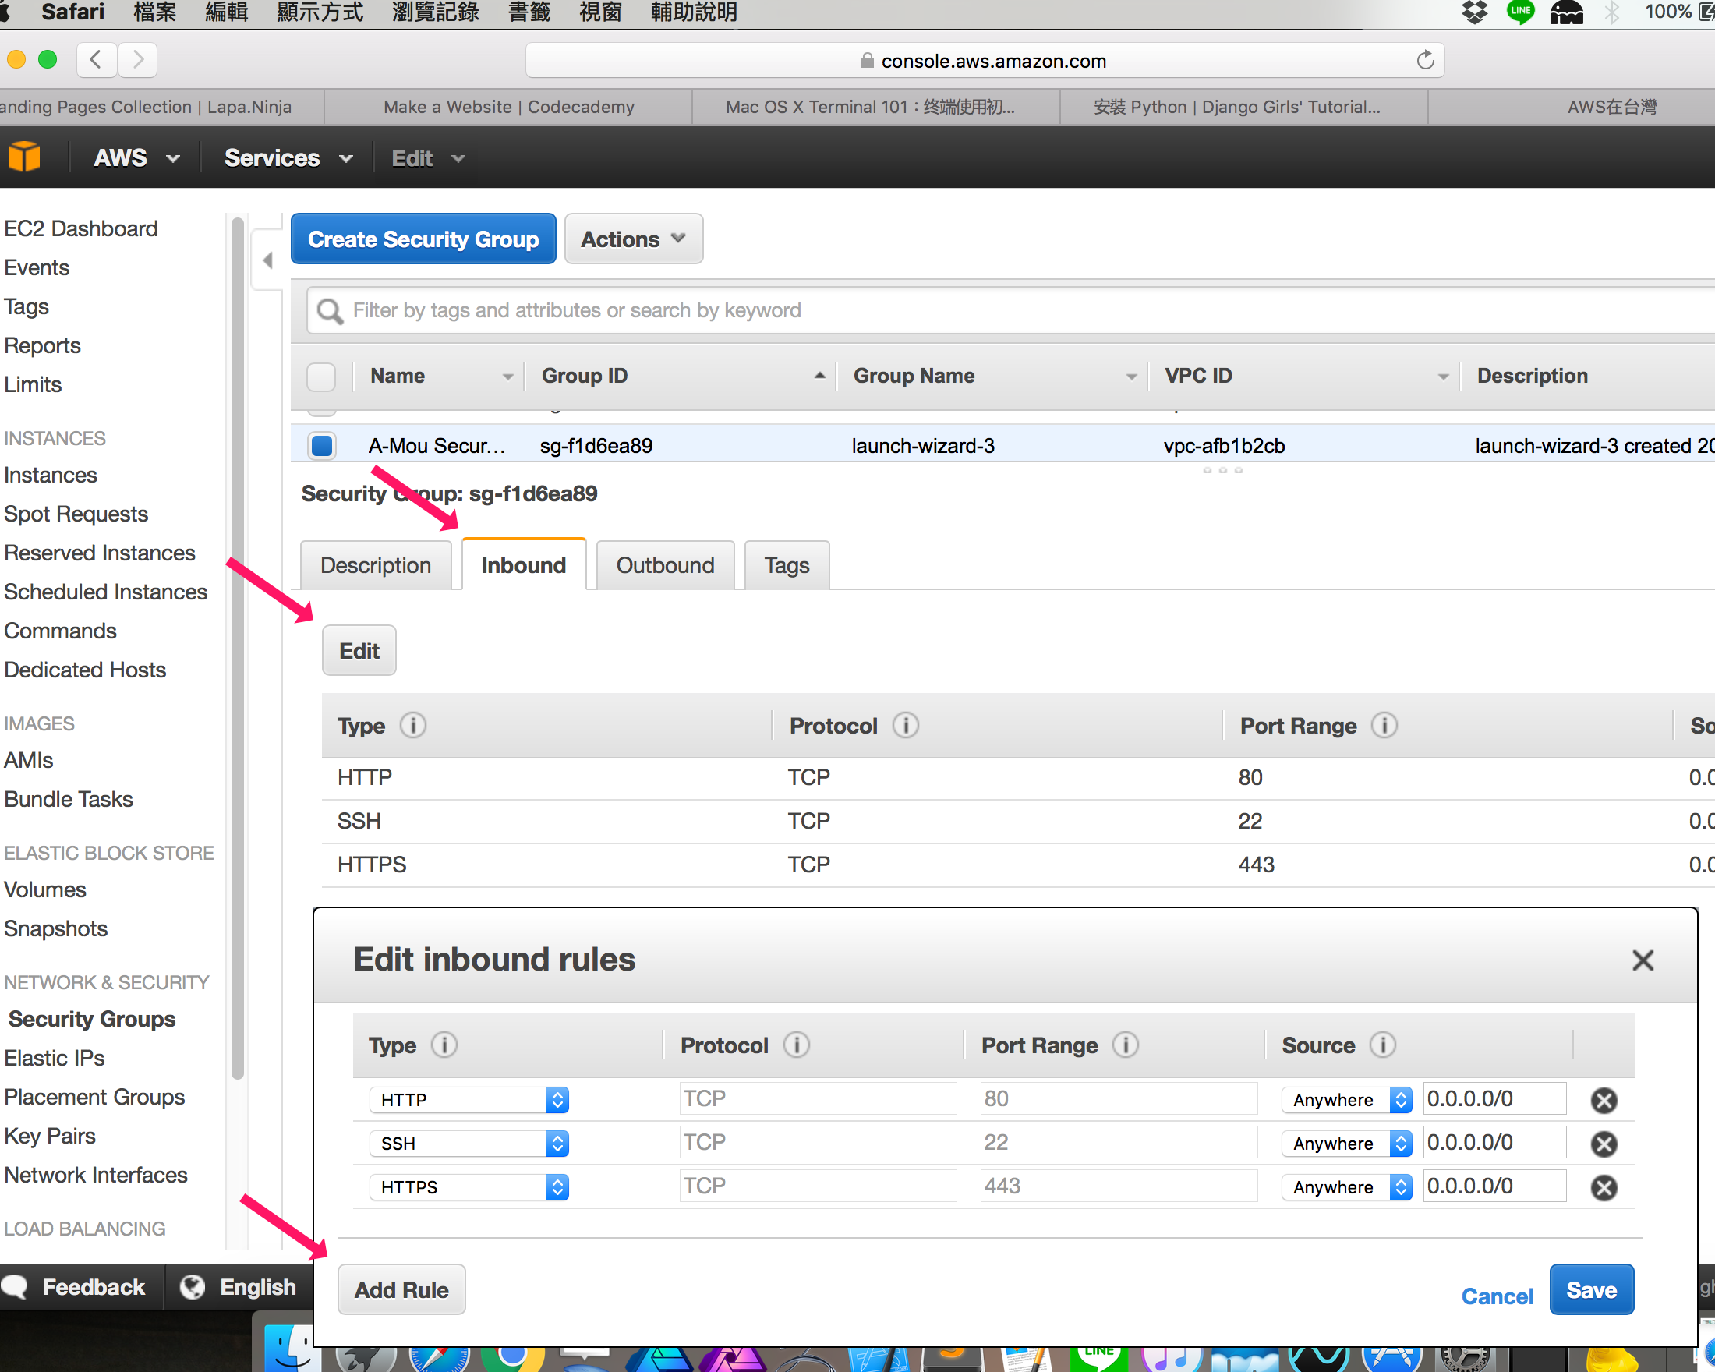
Task: Uncheck the A-Mou Security group row checkbox
Action: [321, 445]
